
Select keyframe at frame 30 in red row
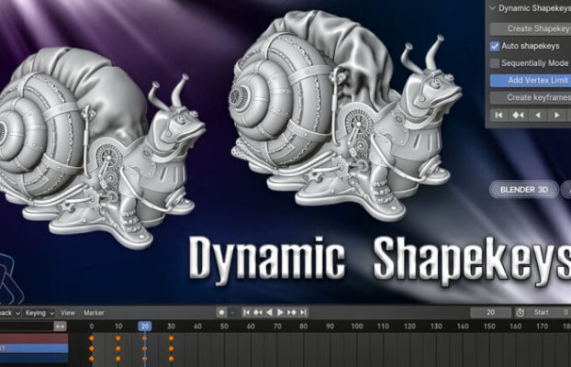(171, 339)
